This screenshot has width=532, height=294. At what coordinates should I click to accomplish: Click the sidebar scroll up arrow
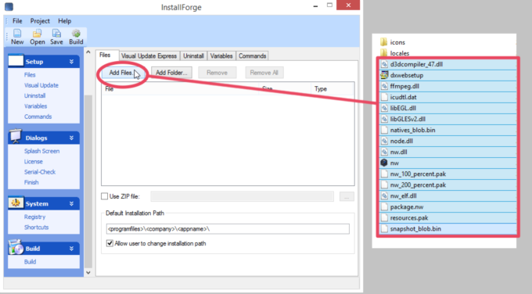click(x=88, y=52)
